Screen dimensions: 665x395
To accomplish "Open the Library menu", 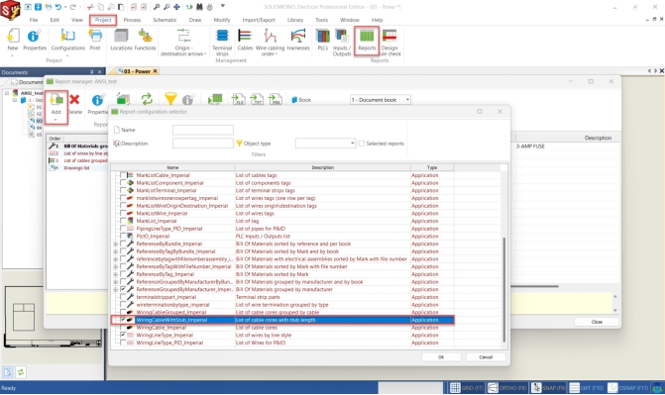I will click(295, 20).
